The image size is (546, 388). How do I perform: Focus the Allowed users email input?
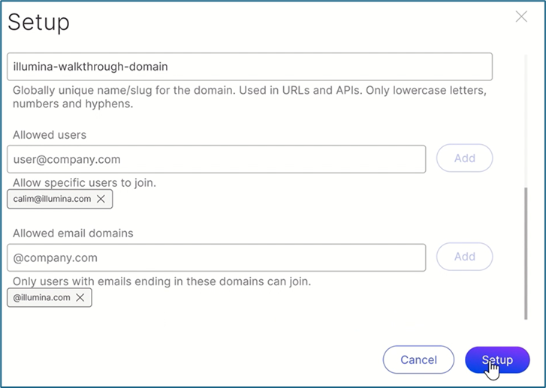pos(216,159)
